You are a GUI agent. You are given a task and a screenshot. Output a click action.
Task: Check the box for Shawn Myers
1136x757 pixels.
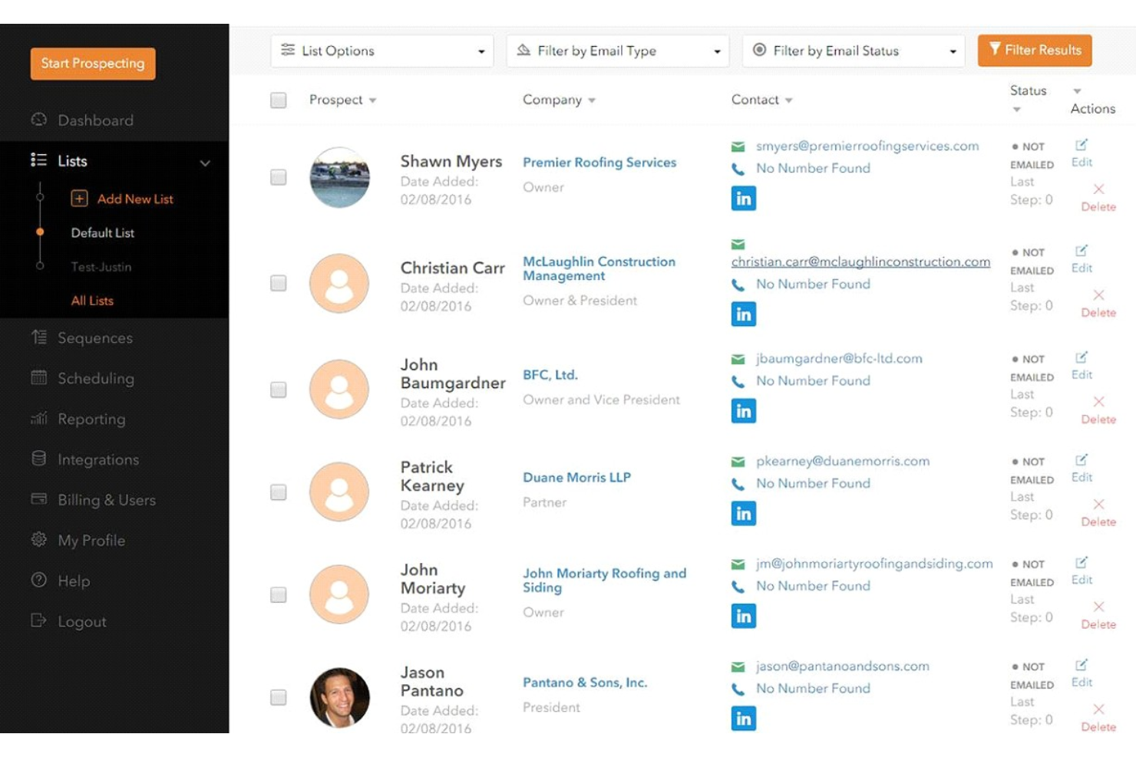pyautogui.click(x=278, y=177)
